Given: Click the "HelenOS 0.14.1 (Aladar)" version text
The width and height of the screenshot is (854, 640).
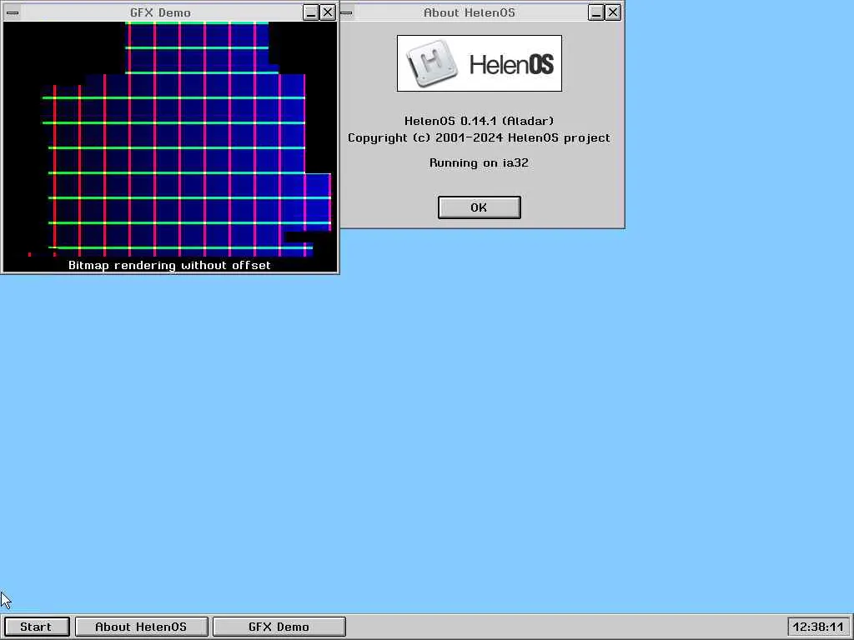Looking at the screenshot, I should pos(480,121).
